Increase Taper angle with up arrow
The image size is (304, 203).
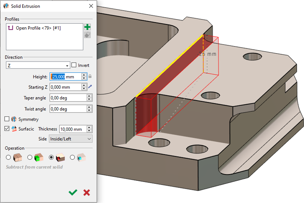[89, 96]
